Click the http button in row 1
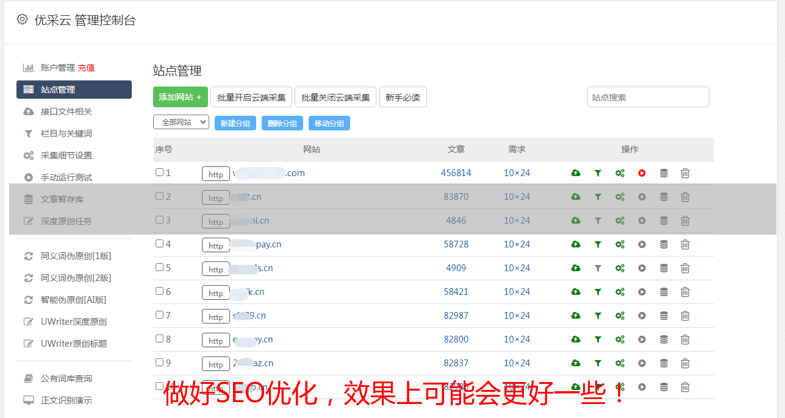The width and height of the screenshot is (785, 418). point(216,174)
